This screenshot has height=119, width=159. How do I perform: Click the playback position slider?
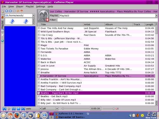(75, 109)
